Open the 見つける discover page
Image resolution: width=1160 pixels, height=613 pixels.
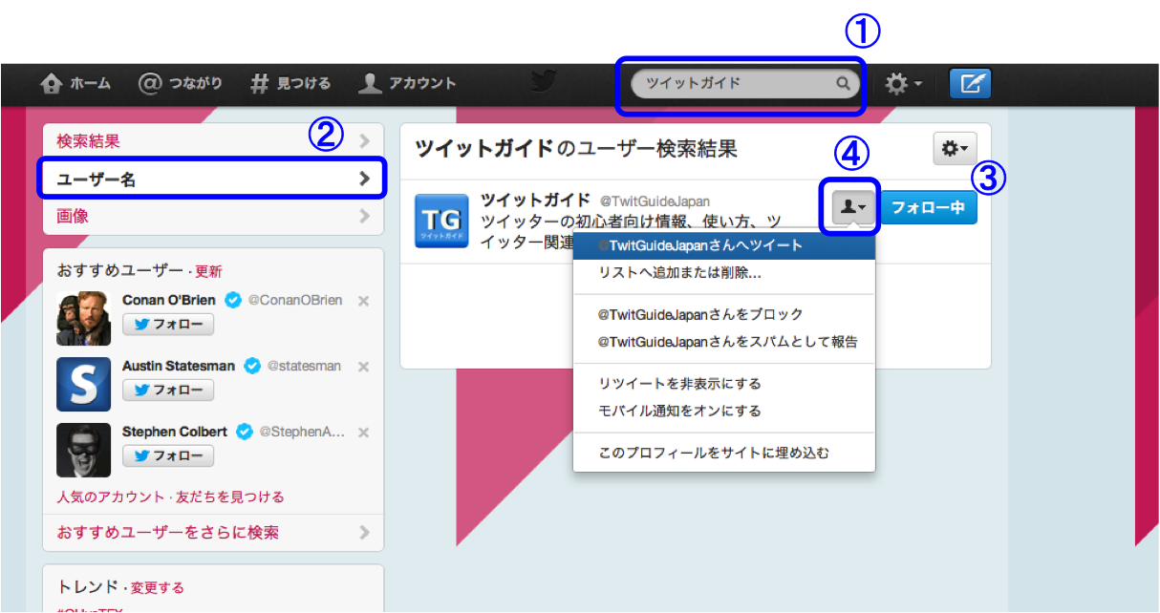point(290,84)
